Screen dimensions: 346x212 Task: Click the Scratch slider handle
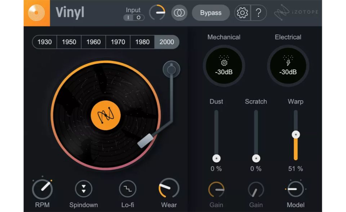coord(256,158)
